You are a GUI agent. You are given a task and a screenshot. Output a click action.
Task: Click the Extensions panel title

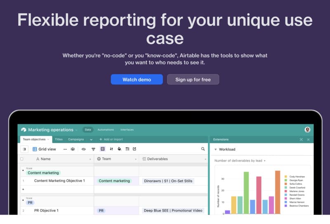tap(221, 139)
